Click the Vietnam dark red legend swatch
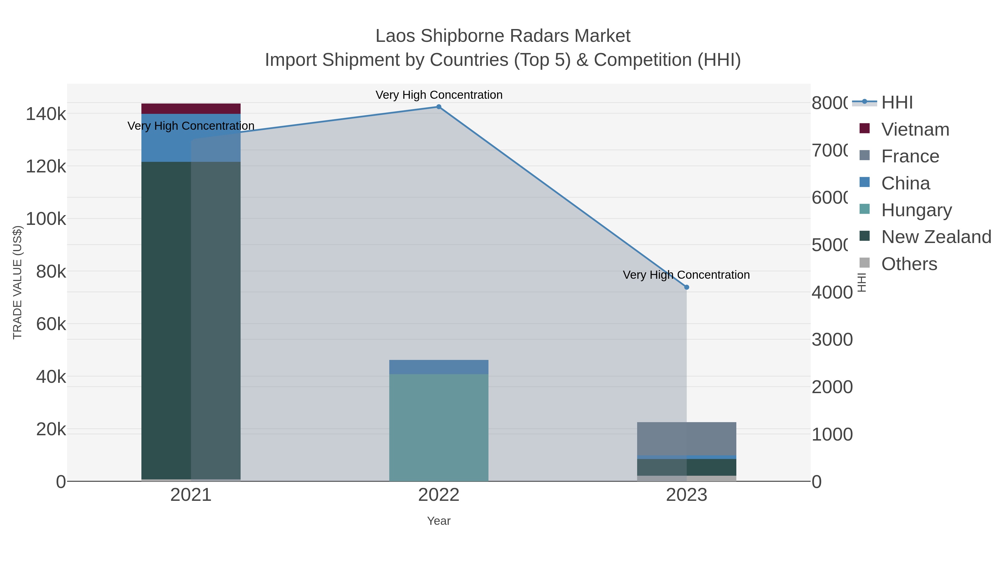This screenshot has height=565, width=1006. (865, 128)
